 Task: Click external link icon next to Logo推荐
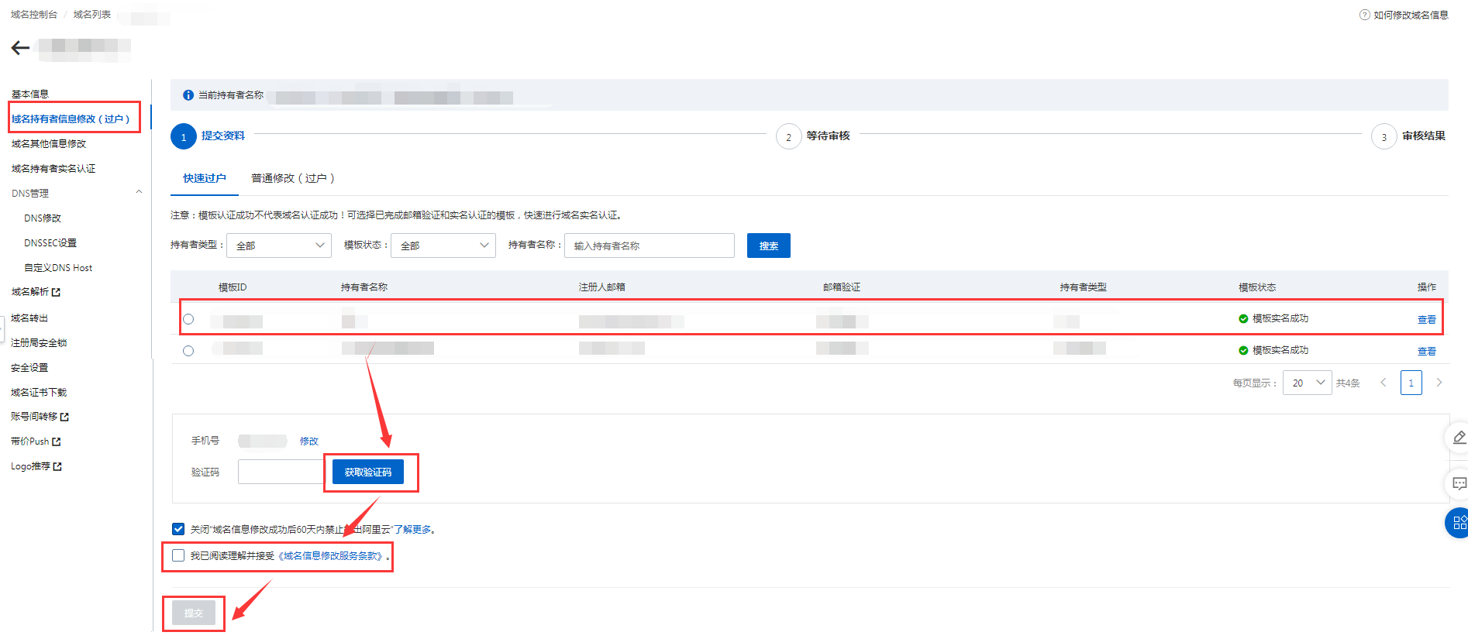57,466
